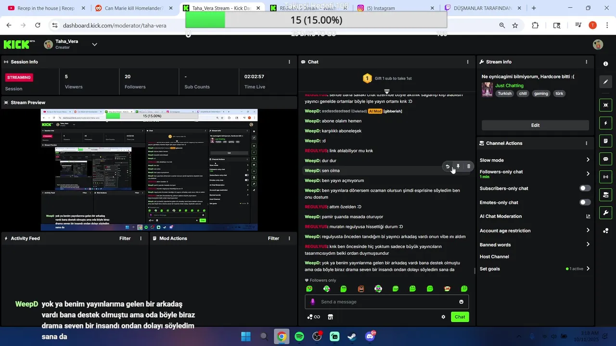Screen dimensions: 616x346
Task: Focus the Send a message field
Action: (386, 302)
